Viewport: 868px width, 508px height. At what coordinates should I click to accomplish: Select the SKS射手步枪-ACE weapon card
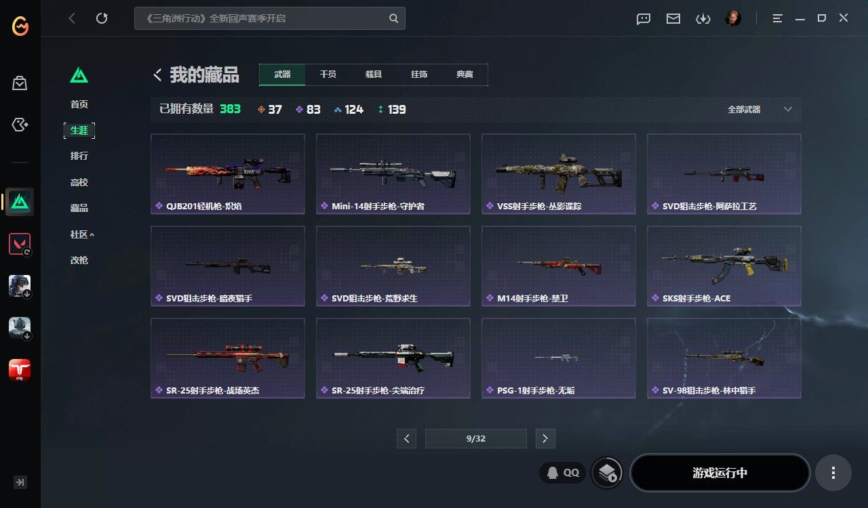tap(724, 266)
